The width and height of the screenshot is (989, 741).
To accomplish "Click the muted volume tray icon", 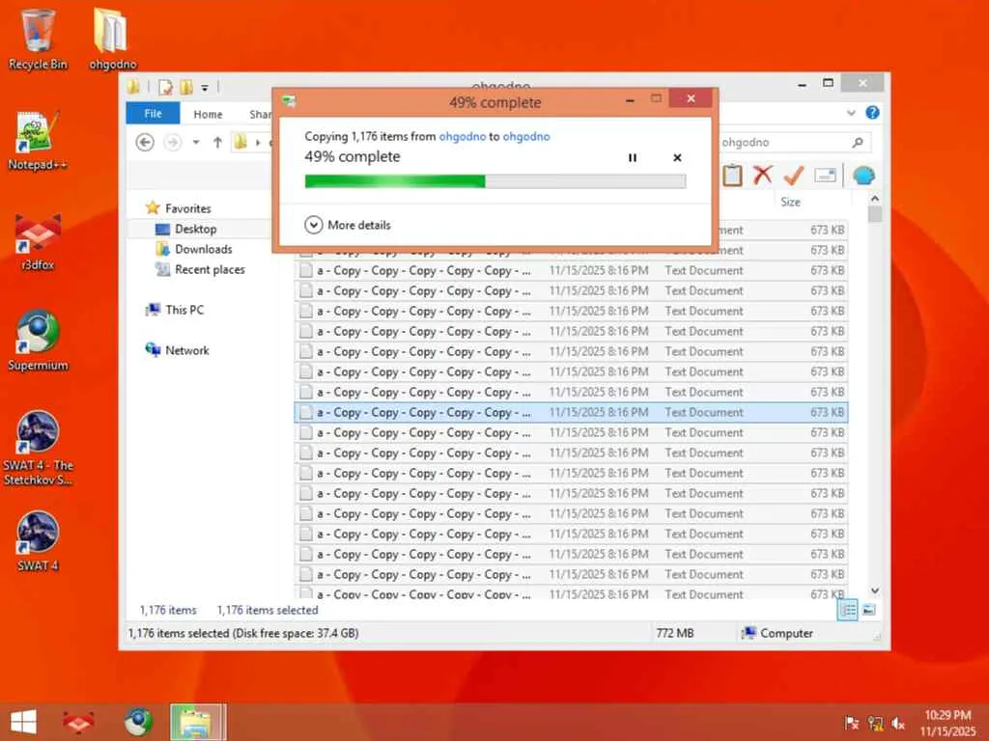I will [x=898, y=724].
